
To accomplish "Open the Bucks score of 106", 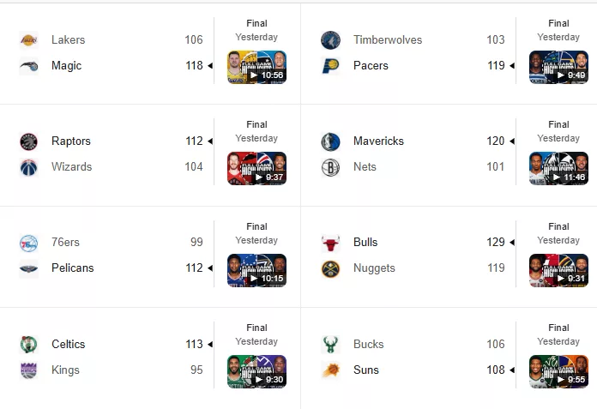I will 495,345.
